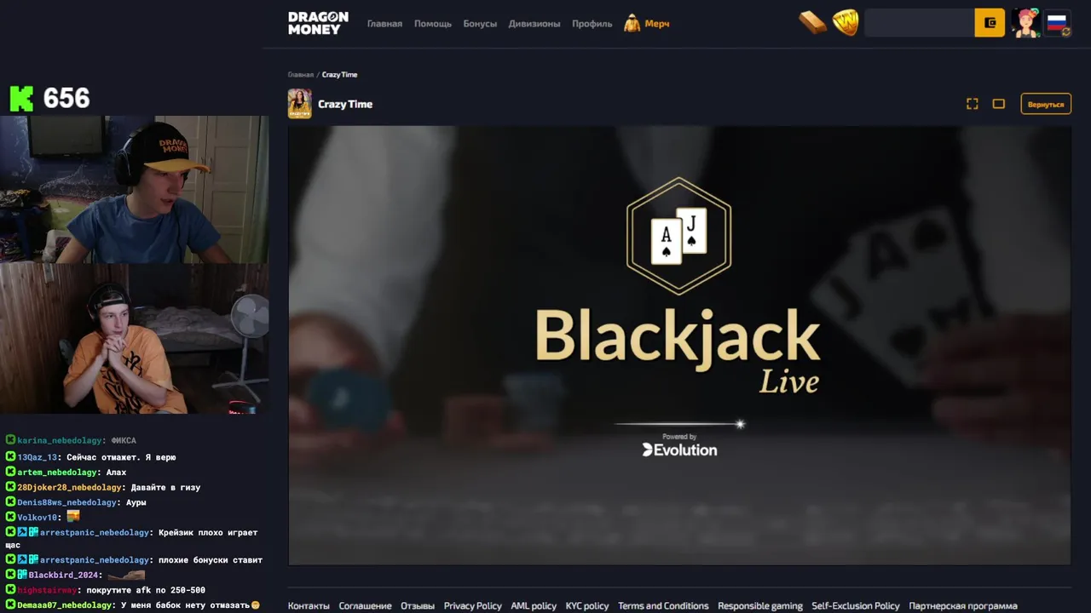The image size is (1091, 613).
Task: Open the AML policy footer link
Action: click(534, 606)
